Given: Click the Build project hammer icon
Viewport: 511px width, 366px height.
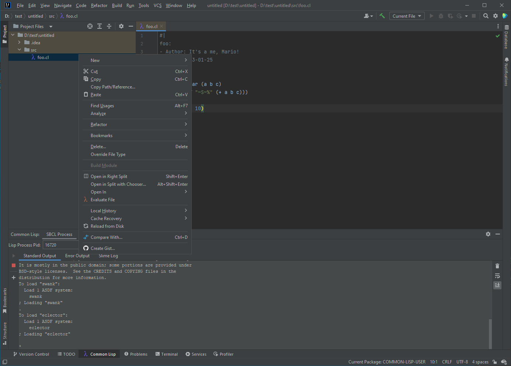Looking at the screenshot, I should 382,16.
